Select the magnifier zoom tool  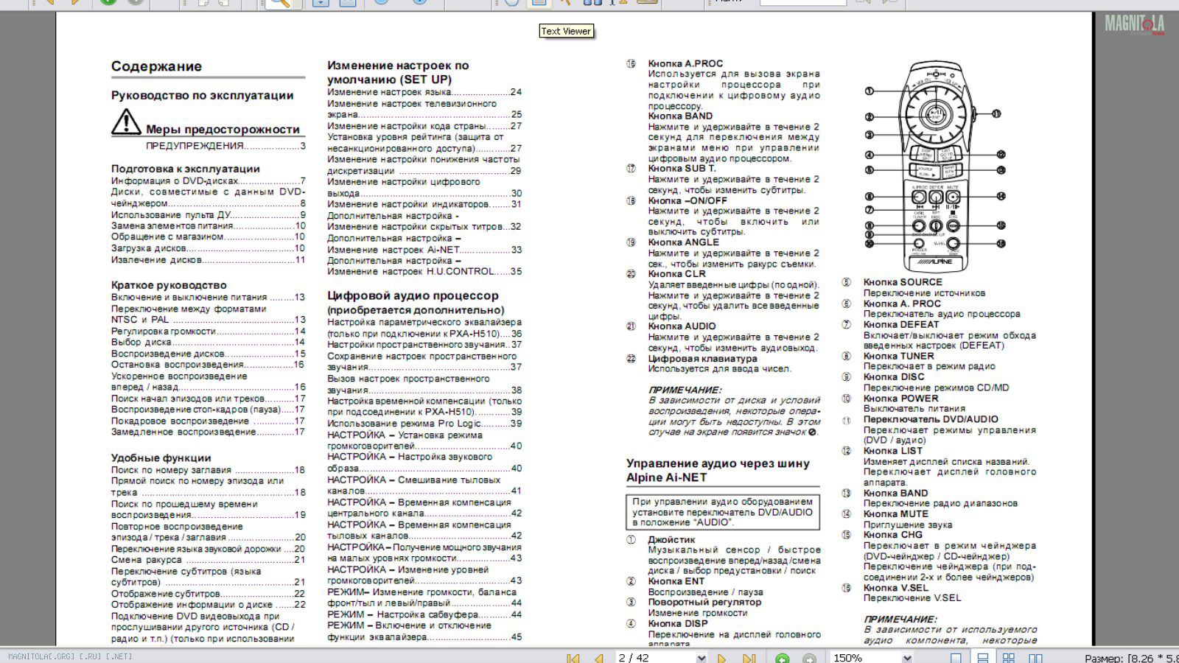[279, 2]
